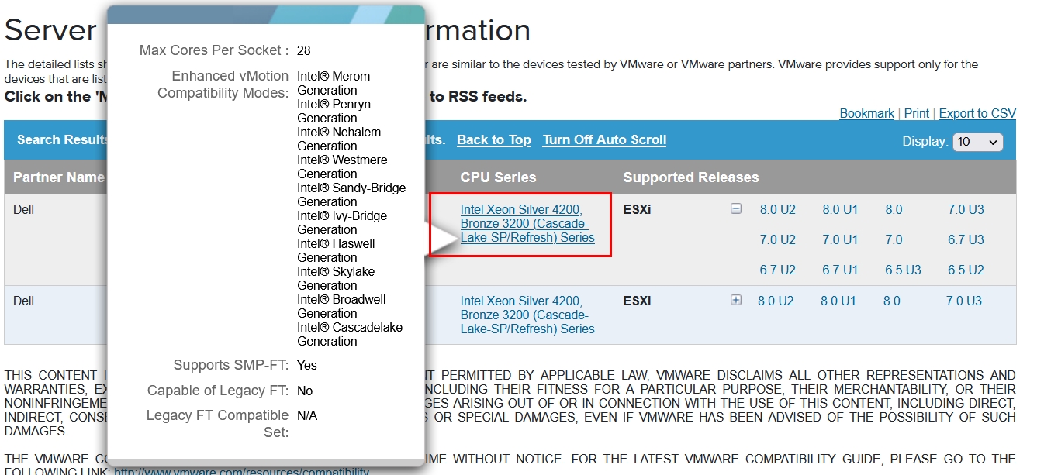Select 7.0 U3 in the first Dell row
The image size is (1044, 475).
[x=965, y=209]
